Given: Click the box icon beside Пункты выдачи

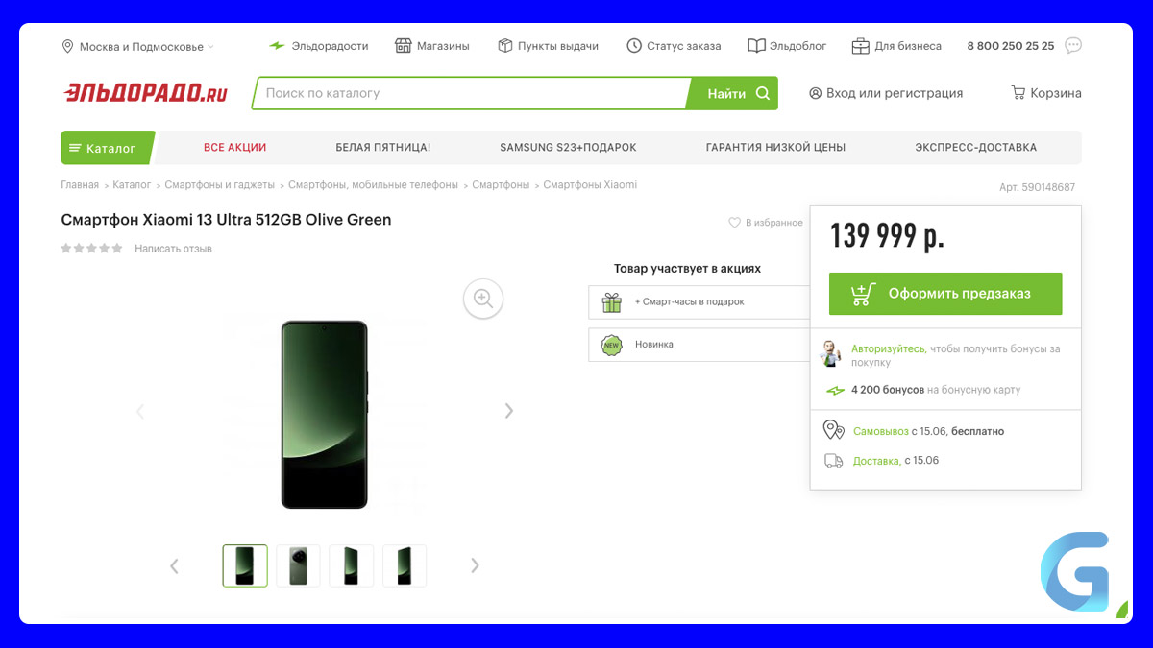Looking at the screenshot, I should [505, 46].
